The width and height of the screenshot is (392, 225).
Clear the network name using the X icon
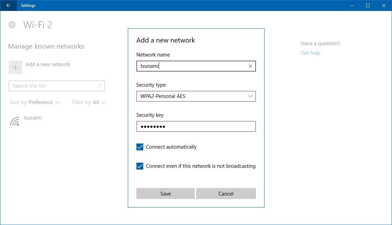tap(250, 66)
